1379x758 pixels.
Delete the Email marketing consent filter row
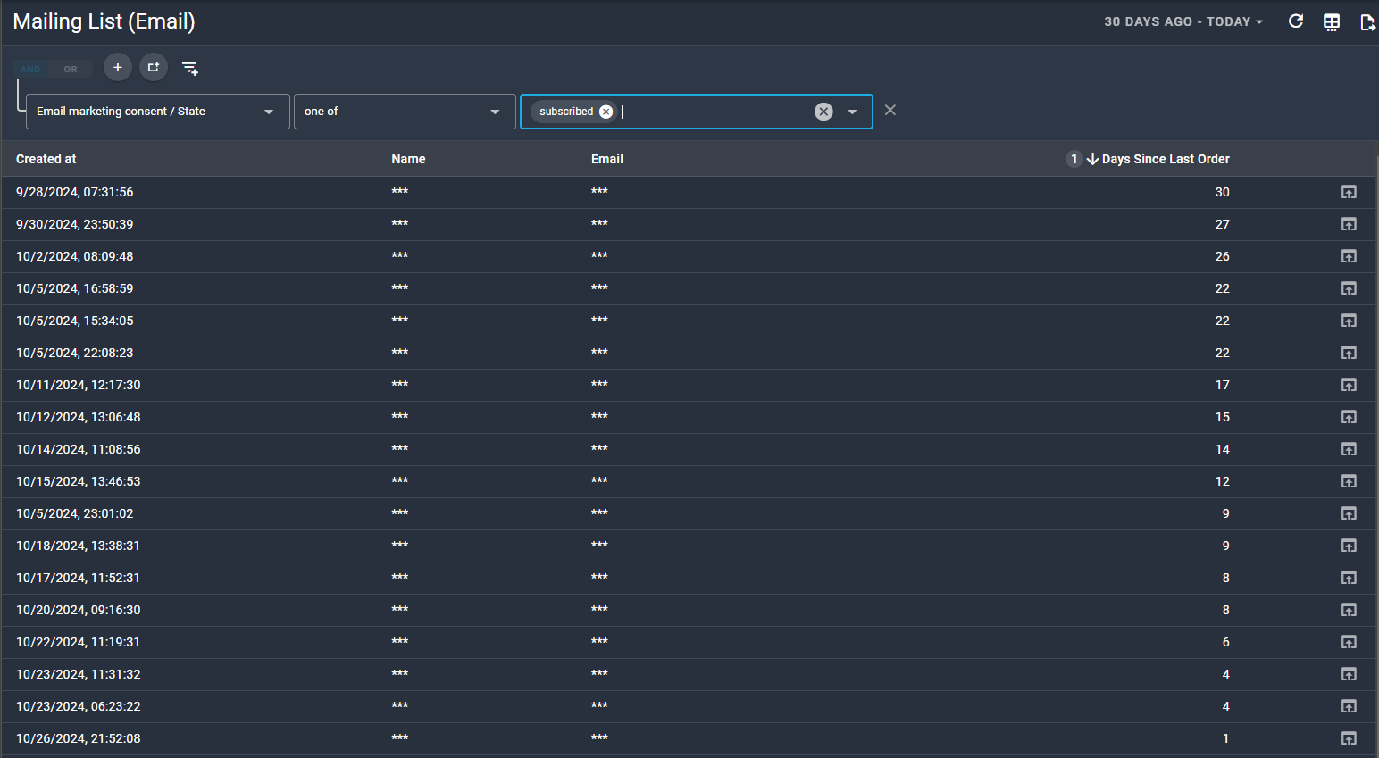coord(890,110)
